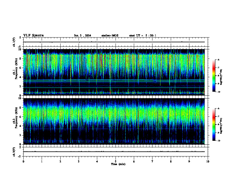Click time axis tick label "7"

152,161
